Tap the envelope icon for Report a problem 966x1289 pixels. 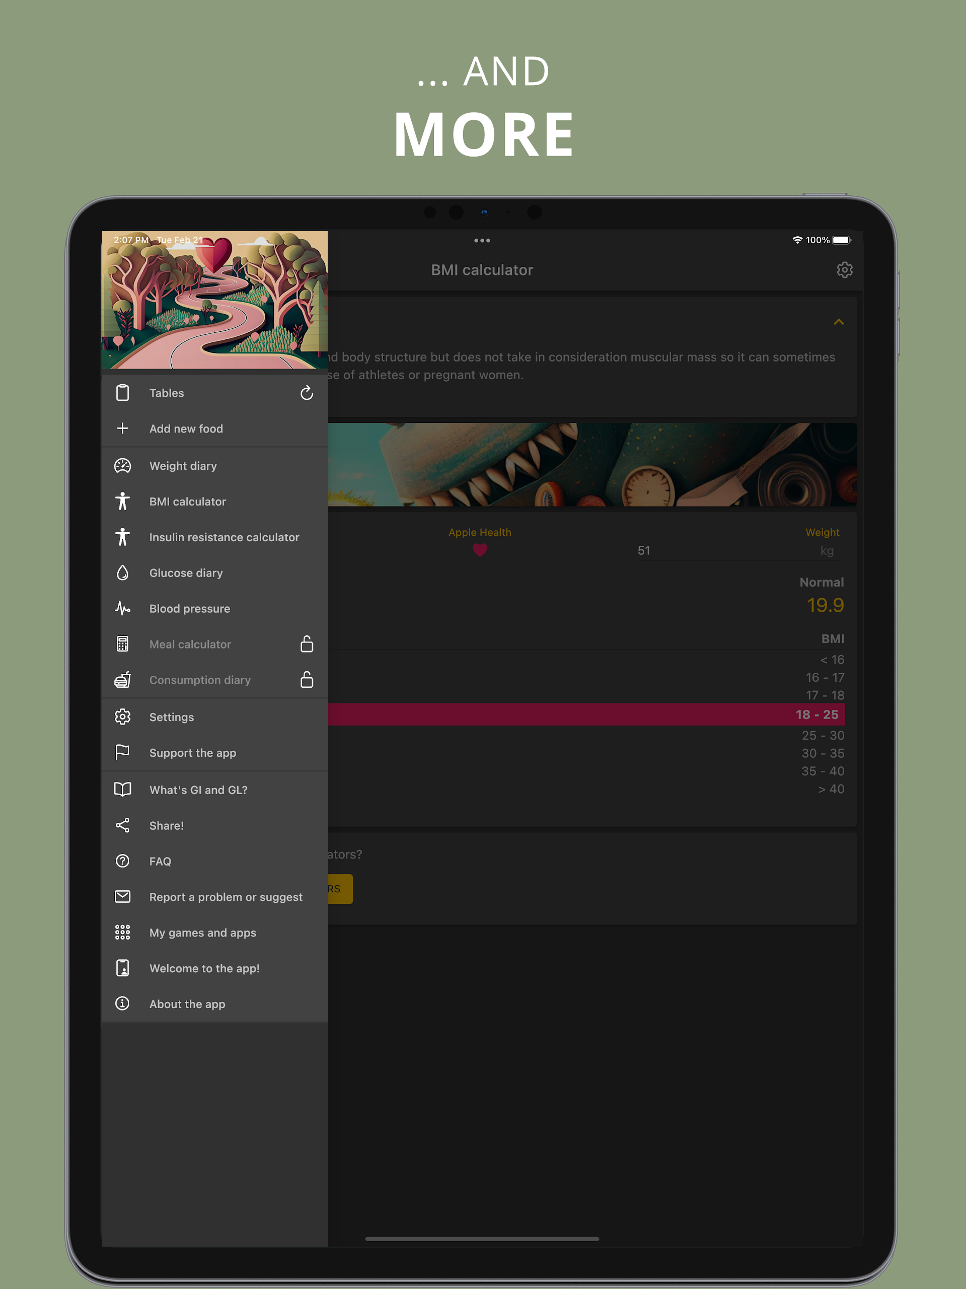(122, 896)
